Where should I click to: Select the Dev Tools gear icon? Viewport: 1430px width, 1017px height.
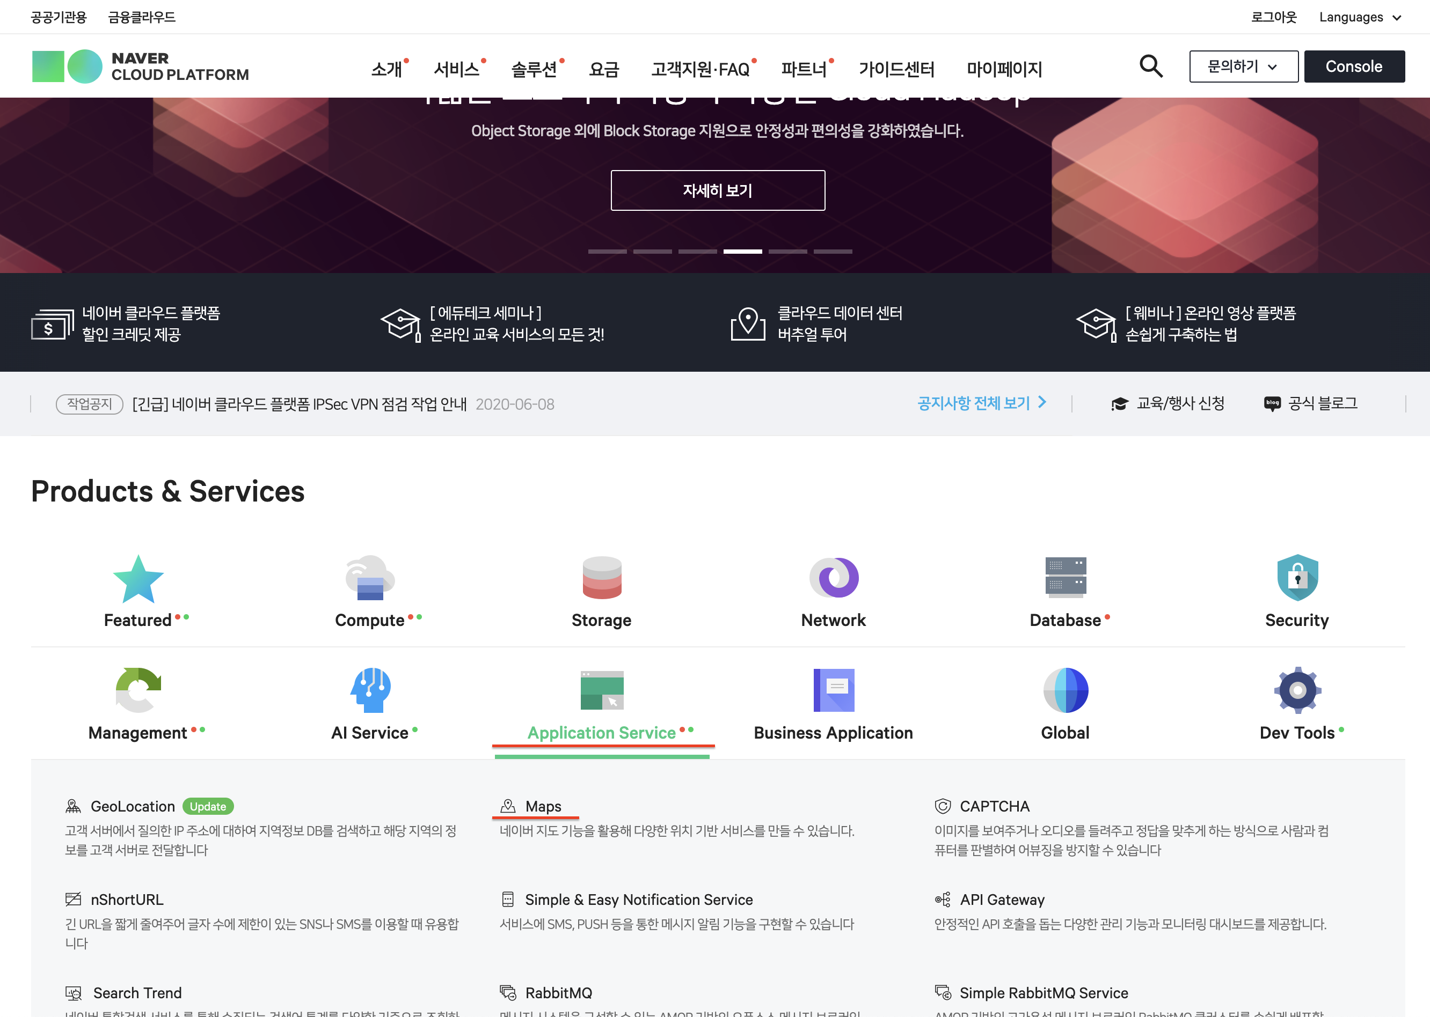pyautogui.click(x=1297, y=690)
